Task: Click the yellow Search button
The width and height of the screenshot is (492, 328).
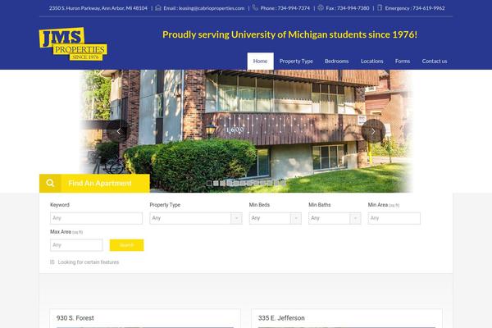Action: (x=127, y=245)
